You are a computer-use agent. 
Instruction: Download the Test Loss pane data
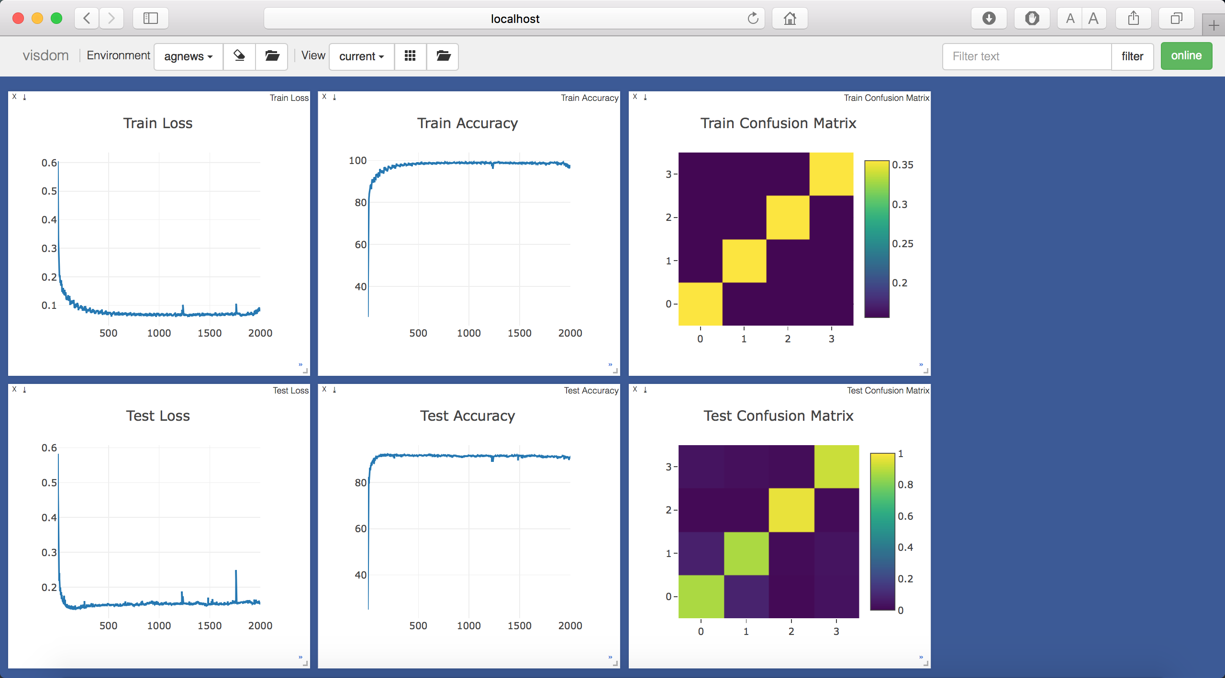coord(24,390)
